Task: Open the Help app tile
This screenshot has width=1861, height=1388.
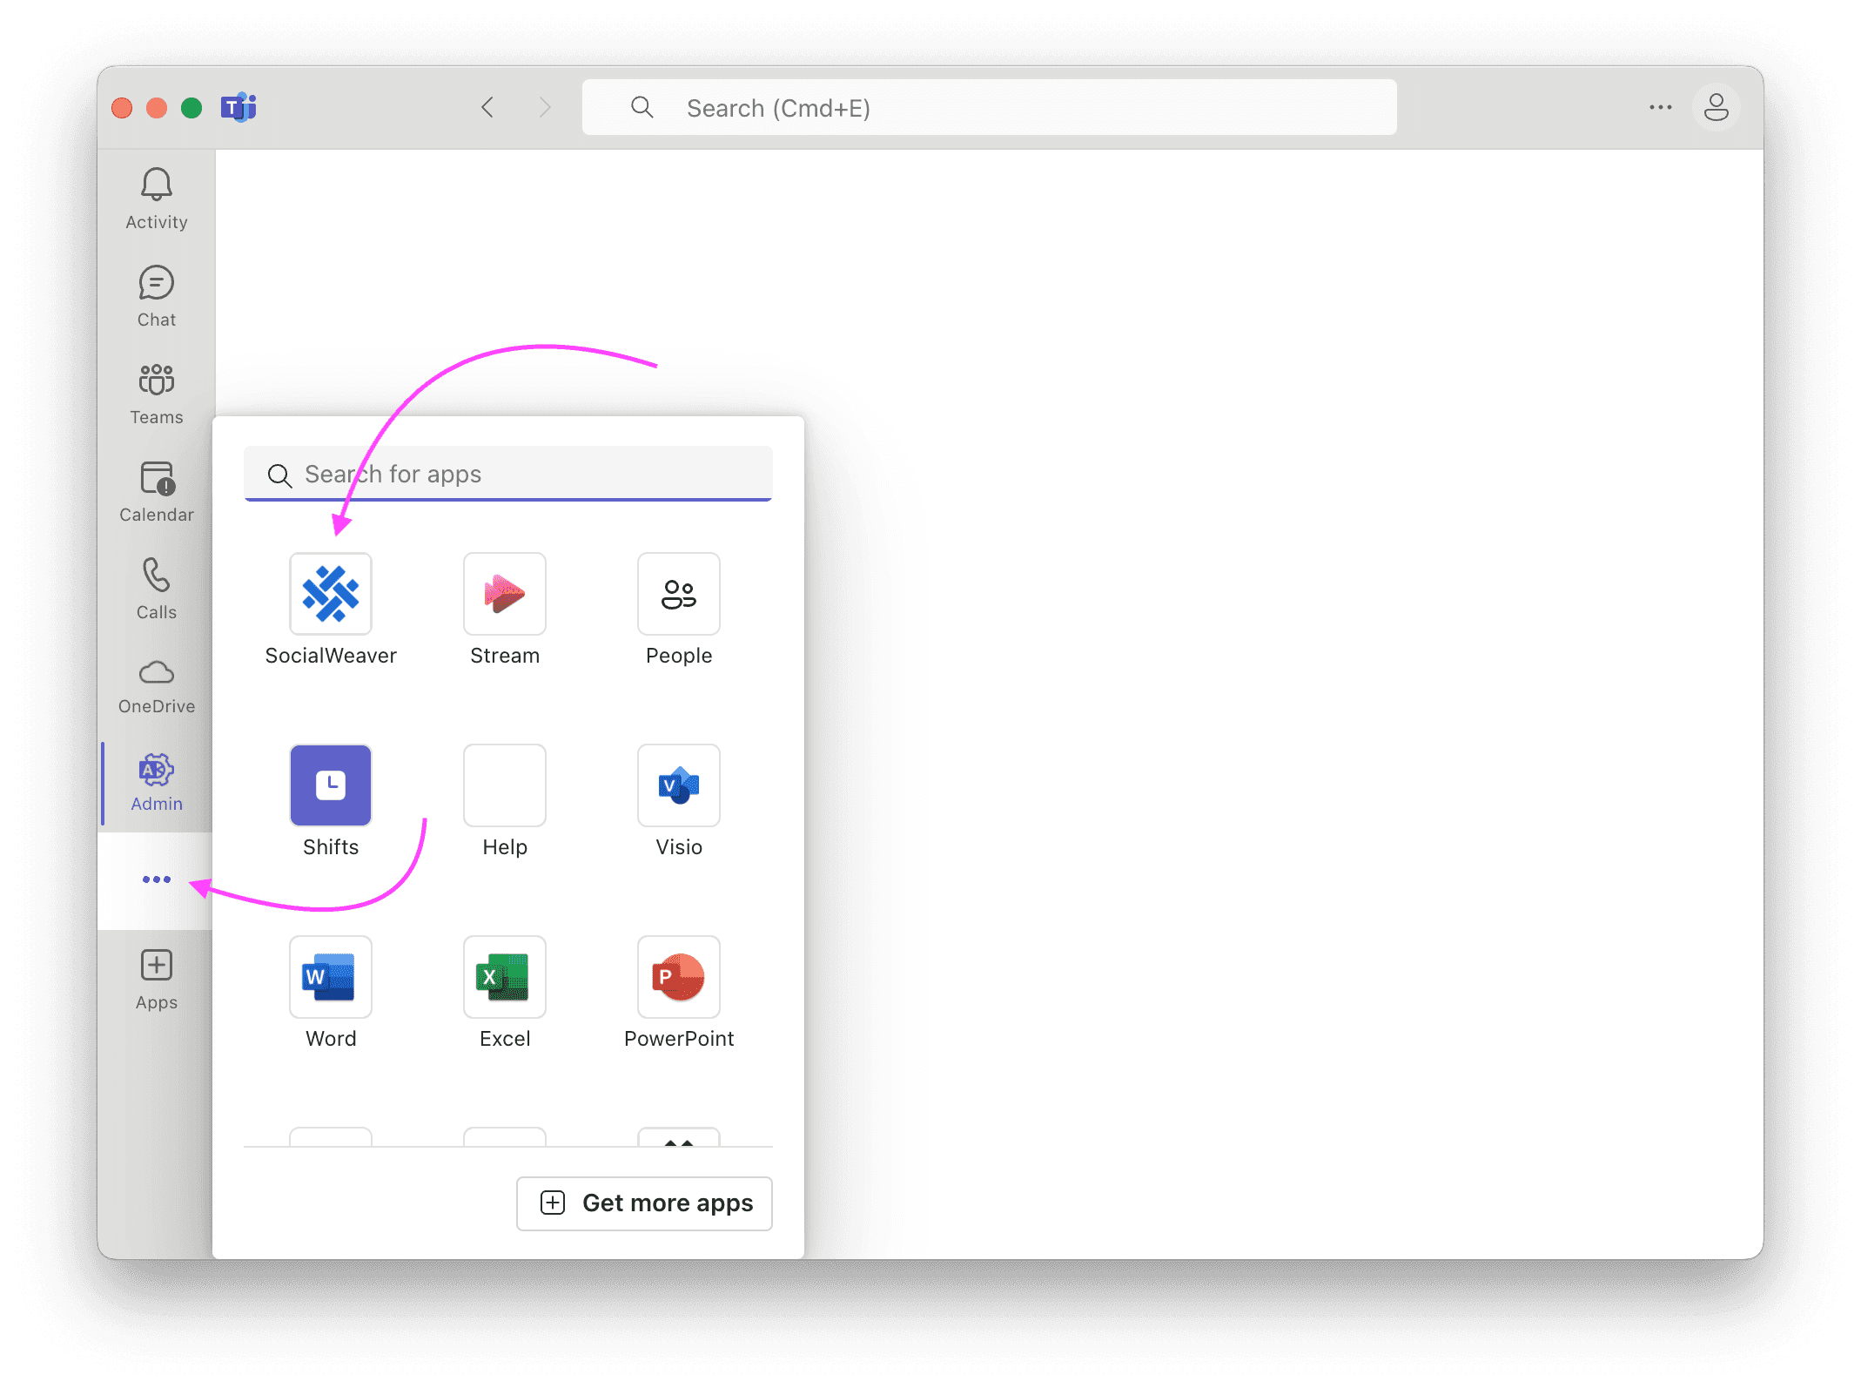Action: pyautogui.click(x=505, y=801)
